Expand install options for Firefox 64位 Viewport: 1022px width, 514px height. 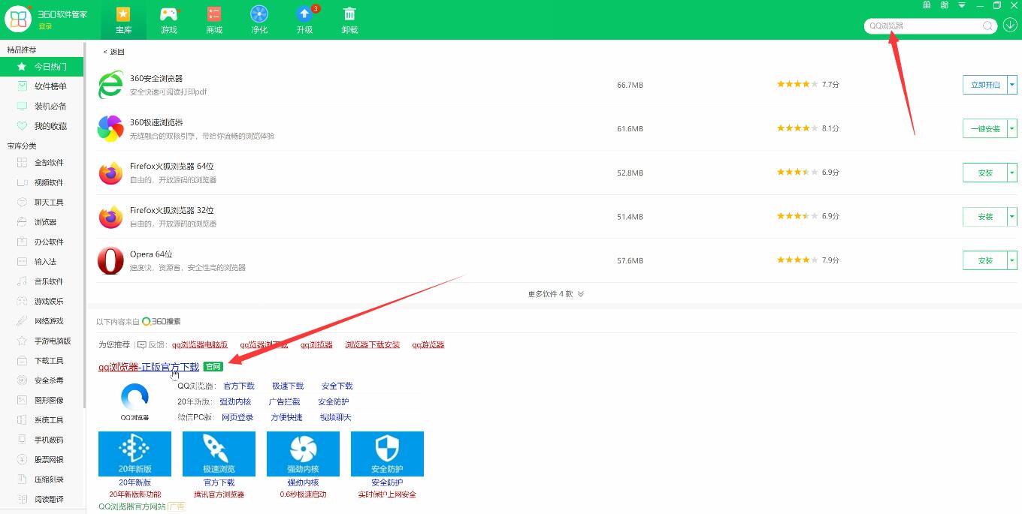pos(1012,173)
